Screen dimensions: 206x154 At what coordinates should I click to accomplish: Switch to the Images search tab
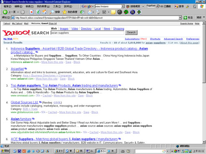point(64,29)
